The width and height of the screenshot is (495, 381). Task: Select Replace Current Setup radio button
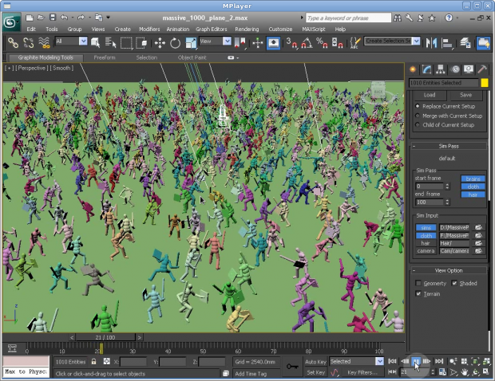(x=418, y=106)
